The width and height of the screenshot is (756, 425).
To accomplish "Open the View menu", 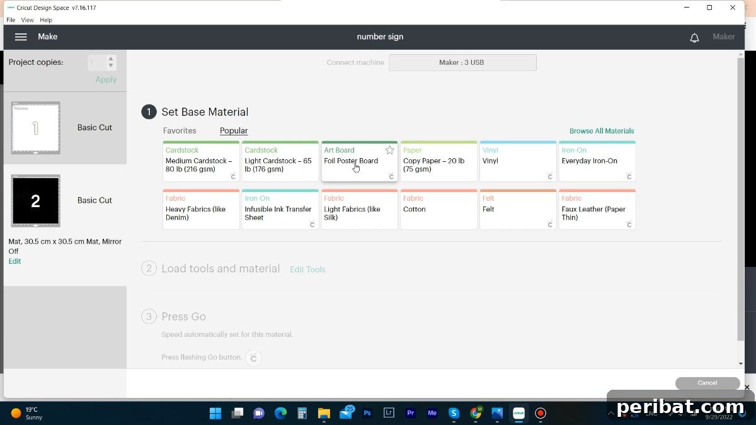I will (x=27, y=20).
